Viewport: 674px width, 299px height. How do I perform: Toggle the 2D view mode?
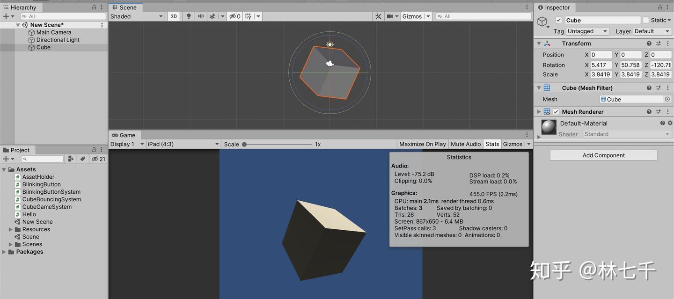(x=173, y=16)
